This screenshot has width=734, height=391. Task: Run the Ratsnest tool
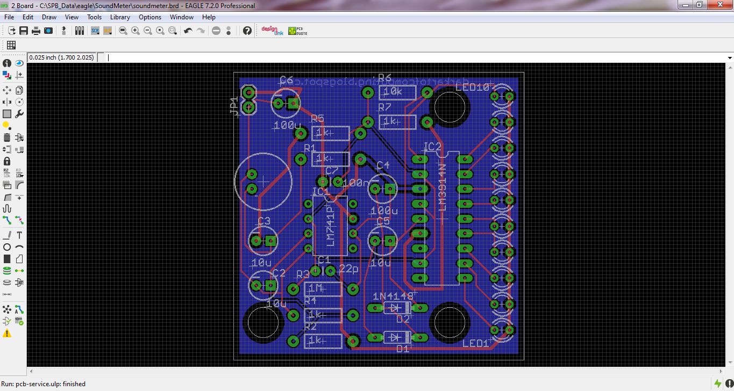pos(7,309)
